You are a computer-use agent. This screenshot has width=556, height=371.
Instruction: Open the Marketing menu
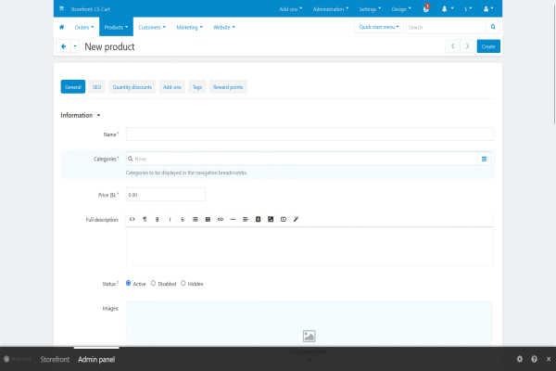[x=189, y=27]
